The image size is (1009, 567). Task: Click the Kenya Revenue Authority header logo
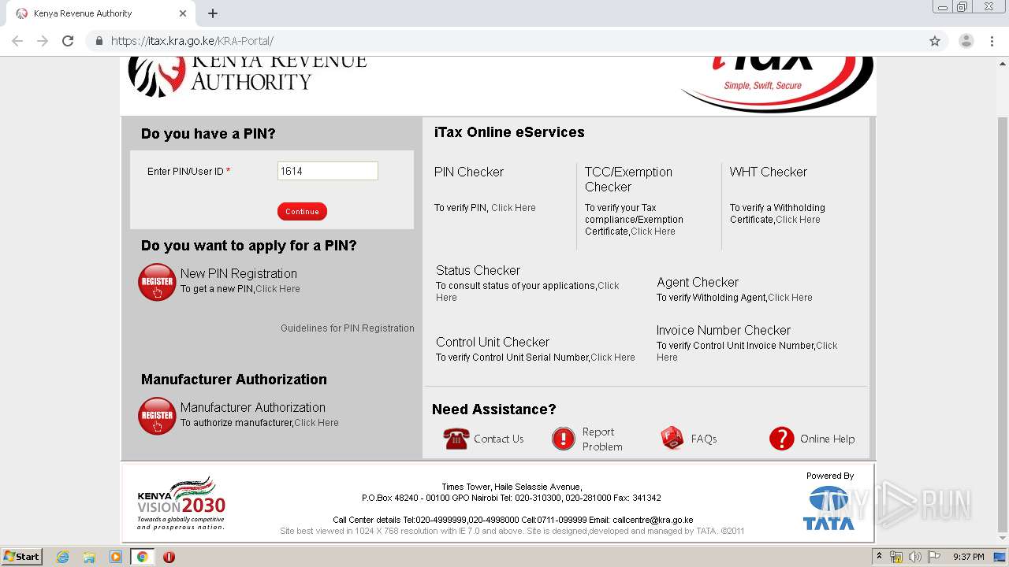(247, 76)
